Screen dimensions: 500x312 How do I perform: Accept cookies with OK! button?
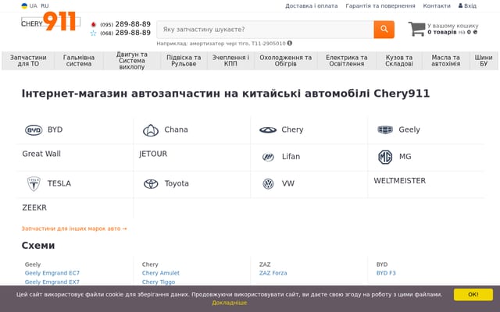(x=473, y=295)
